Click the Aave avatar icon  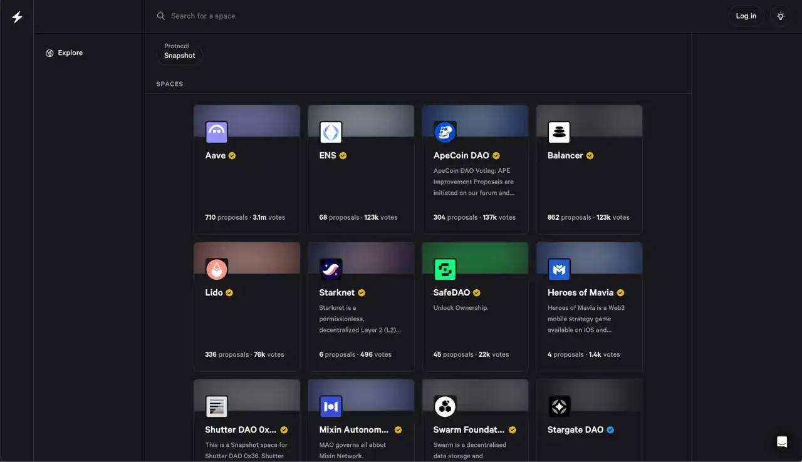coord(217,132)
